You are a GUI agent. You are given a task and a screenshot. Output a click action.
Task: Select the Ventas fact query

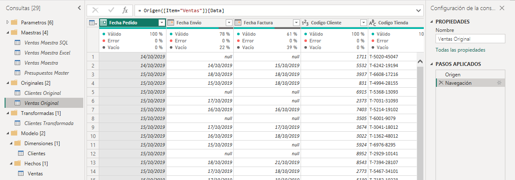(35, 173)
